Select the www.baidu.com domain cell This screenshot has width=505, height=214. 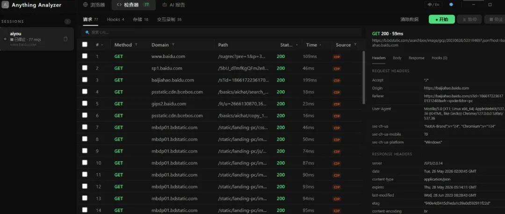[168, 57]
